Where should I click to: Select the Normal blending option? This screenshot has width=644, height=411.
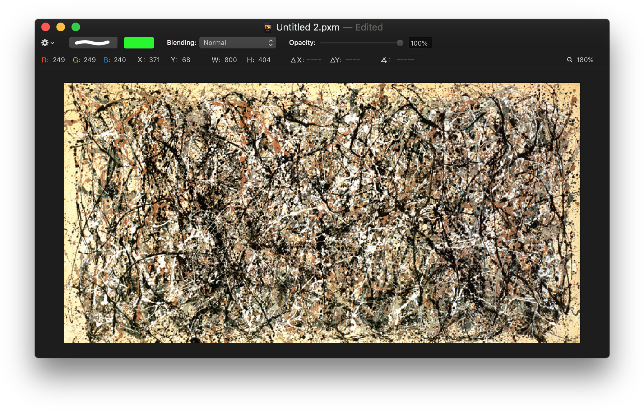click(214, 42)
